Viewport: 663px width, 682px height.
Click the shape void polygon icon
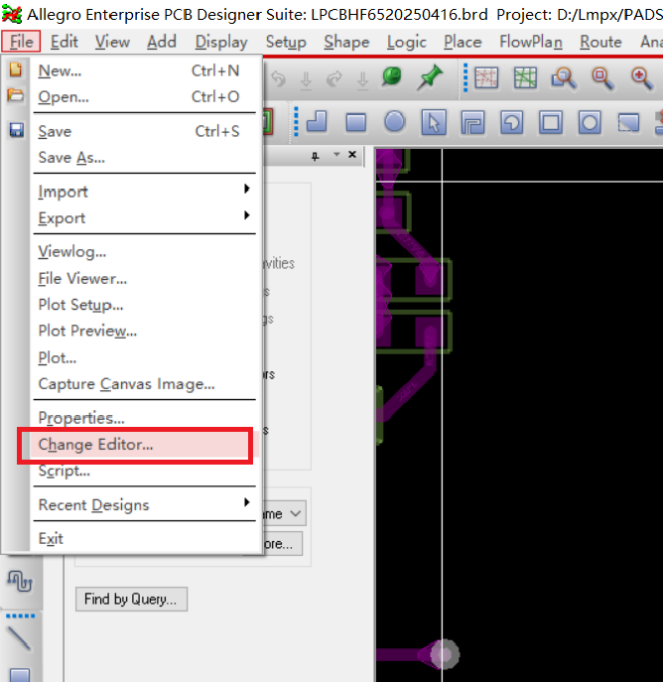click(x=472, y=122)
